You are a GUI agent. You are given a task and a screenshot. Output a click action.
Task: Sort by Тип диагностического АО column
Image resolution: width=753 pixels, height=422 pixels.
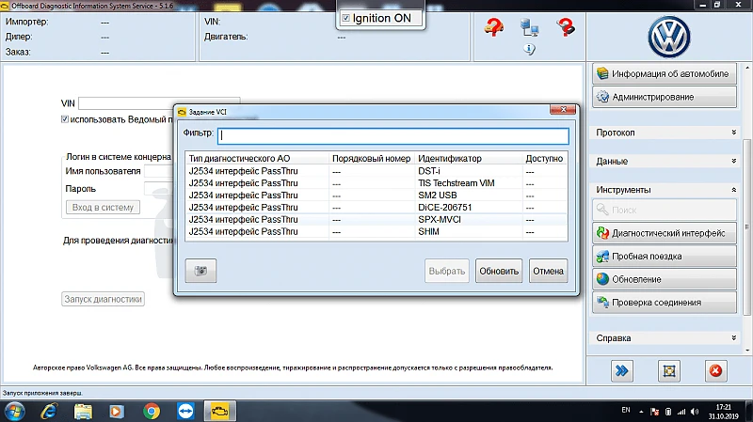coord(257,158)
